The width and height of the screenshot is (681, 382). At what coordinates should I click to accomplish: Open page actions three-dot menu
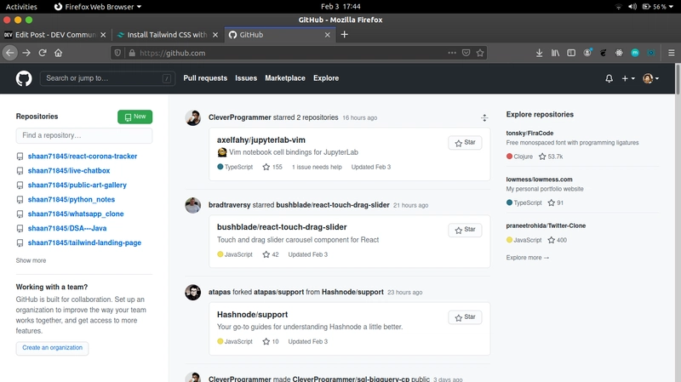[452, 53]
